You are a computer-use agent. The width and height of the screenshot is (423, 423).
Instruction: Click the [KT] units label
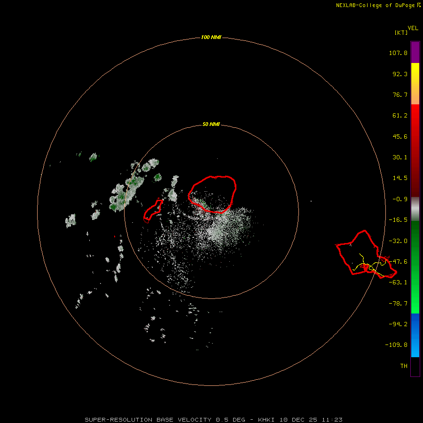point(401,32)
